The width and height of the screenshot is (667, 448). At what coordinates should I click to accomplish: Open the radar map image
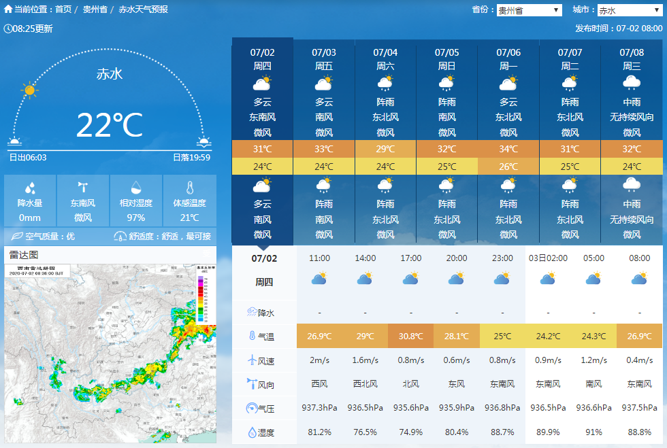[110, 354]
